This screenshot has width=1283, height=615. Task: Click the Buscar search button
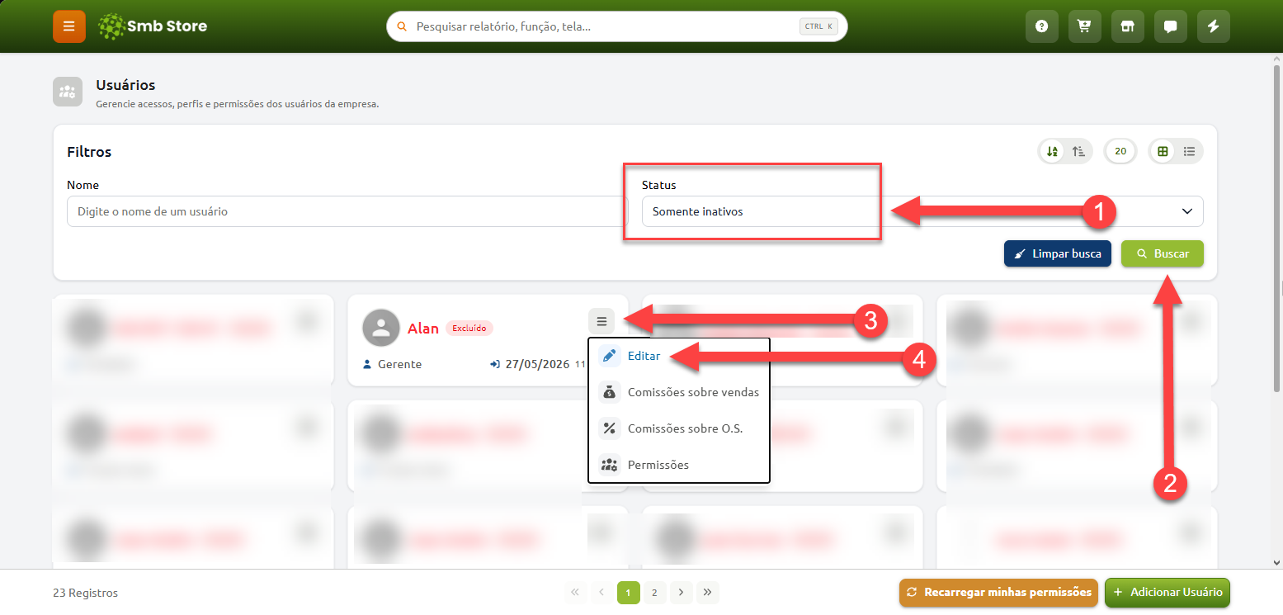click(1162, 253)
